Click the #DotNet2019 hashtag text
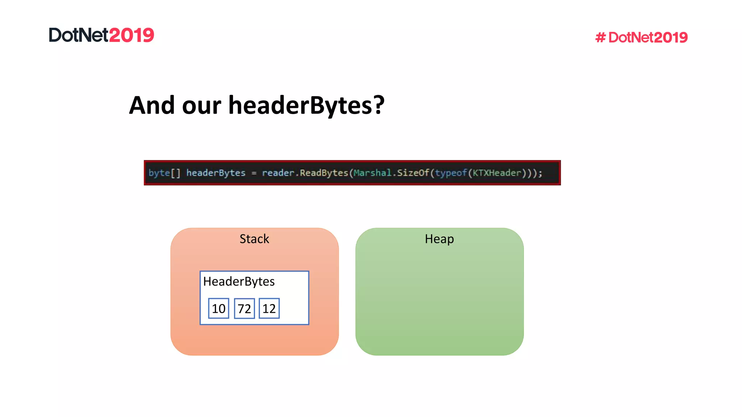Viewport: 742px width, 417px height. click(641, 37)
